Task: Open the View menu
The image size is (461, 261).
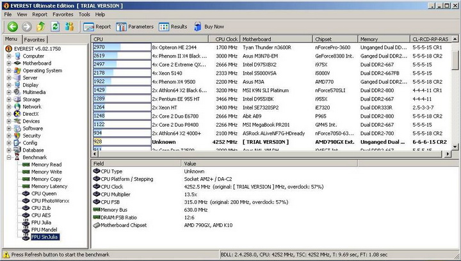Action: coord(22,14)
